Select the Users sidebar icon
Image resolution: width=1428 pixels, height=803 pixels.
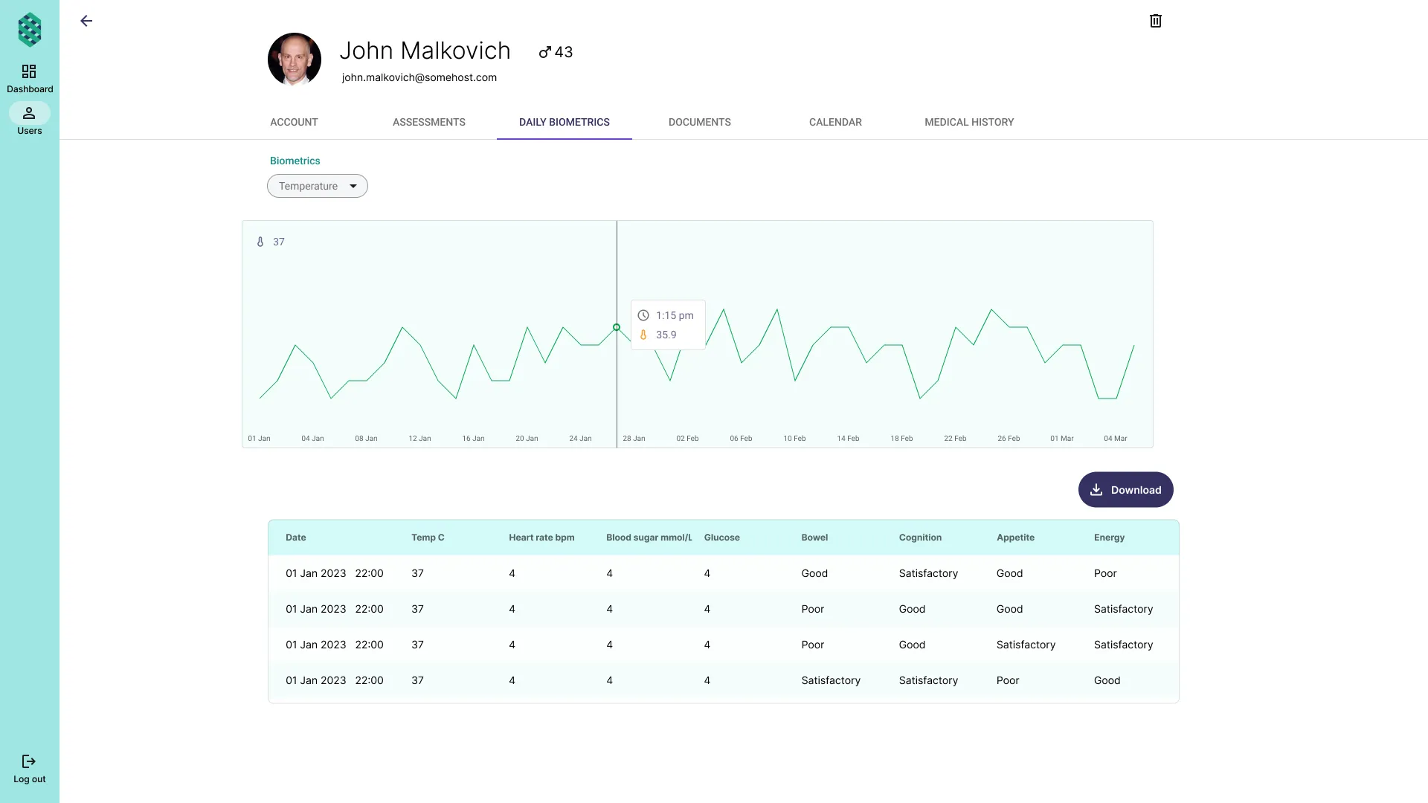(29, 114)
